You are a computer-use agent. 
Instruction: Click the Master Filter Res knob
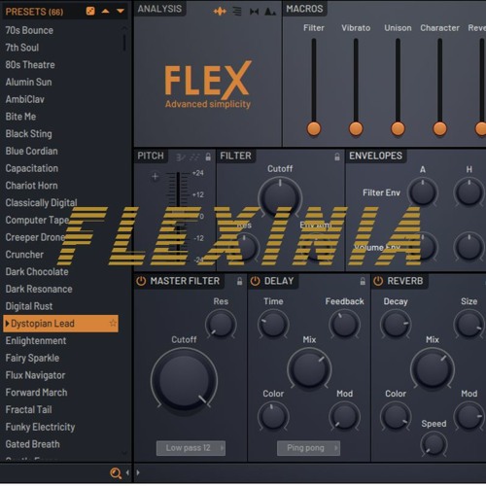click(221, 324)
